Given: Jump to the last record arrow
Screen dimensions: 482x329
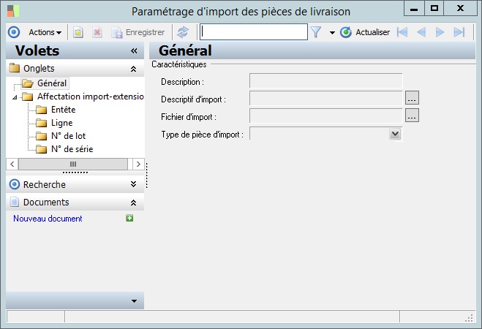Looking at the screenshot, I should tap(459, 32).
